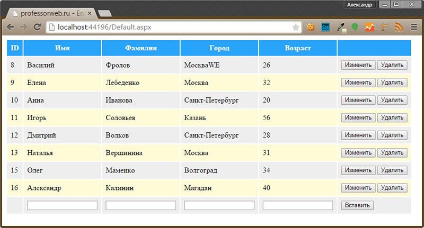Viewport: 424px width, 228px height.
Task: Click the surname cell Маменко
Action: pos(141,170)
